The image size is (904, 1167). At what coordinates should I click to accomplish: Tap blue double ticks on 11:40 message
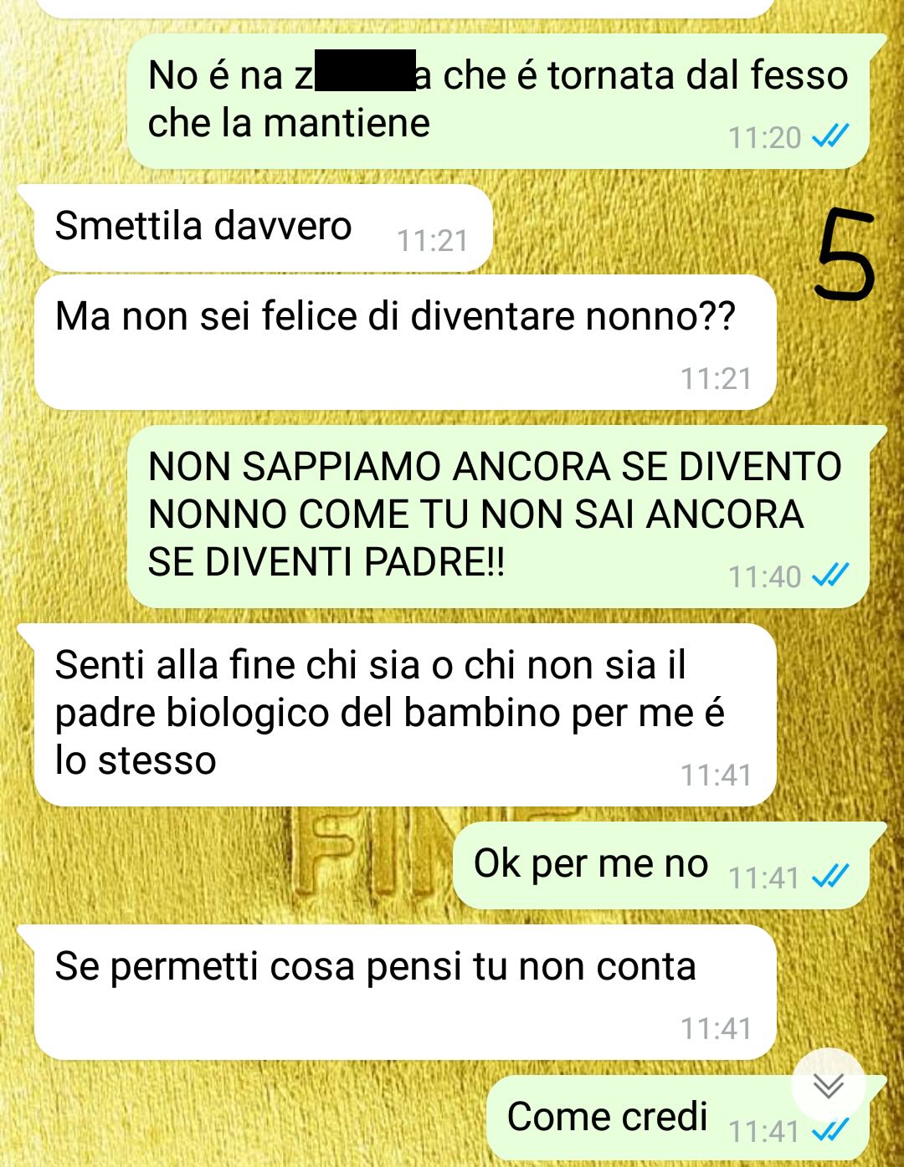(831, 576)
